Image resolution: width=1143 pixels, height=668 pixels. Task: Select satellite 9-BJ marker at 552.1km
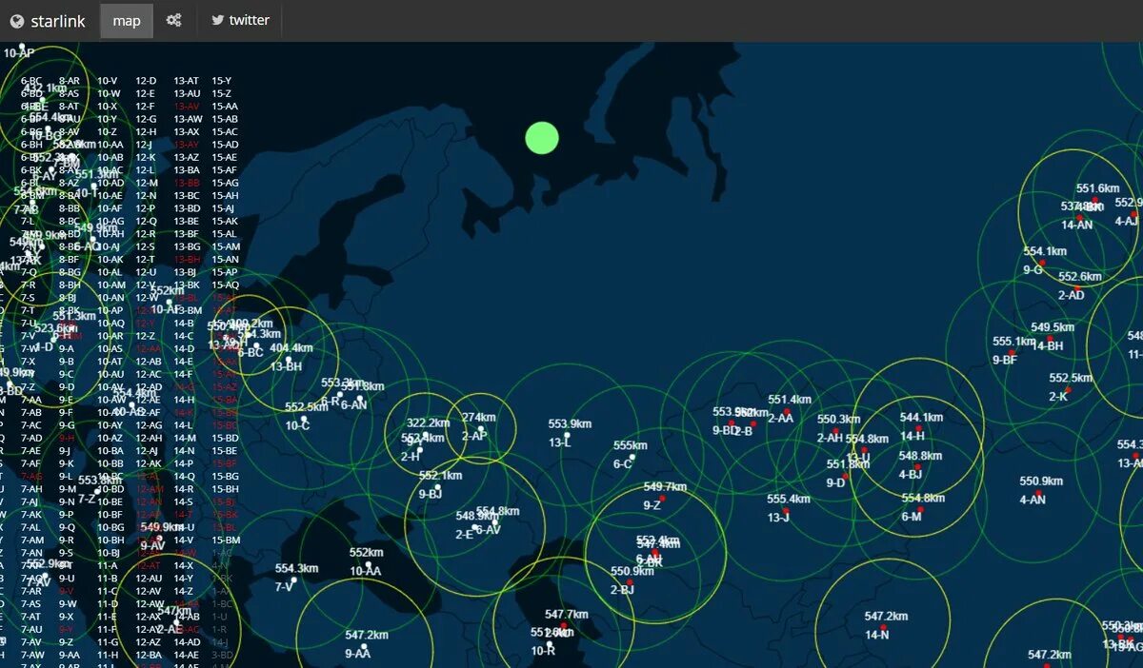[x=438, y=486]
